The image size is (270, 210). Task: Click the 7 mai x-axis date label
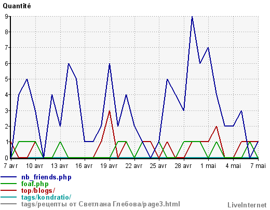[258, 166]
